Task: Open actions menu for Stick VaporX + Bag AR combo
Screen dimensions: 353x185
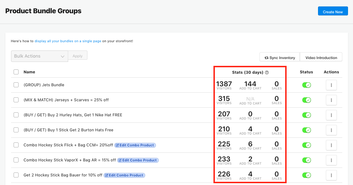Action: point(331,160)
